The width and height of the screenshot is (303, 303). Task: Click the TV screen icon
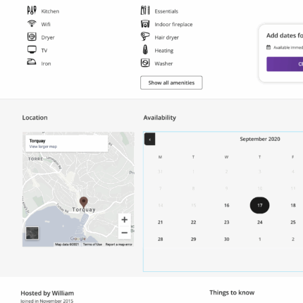point(32,50)
